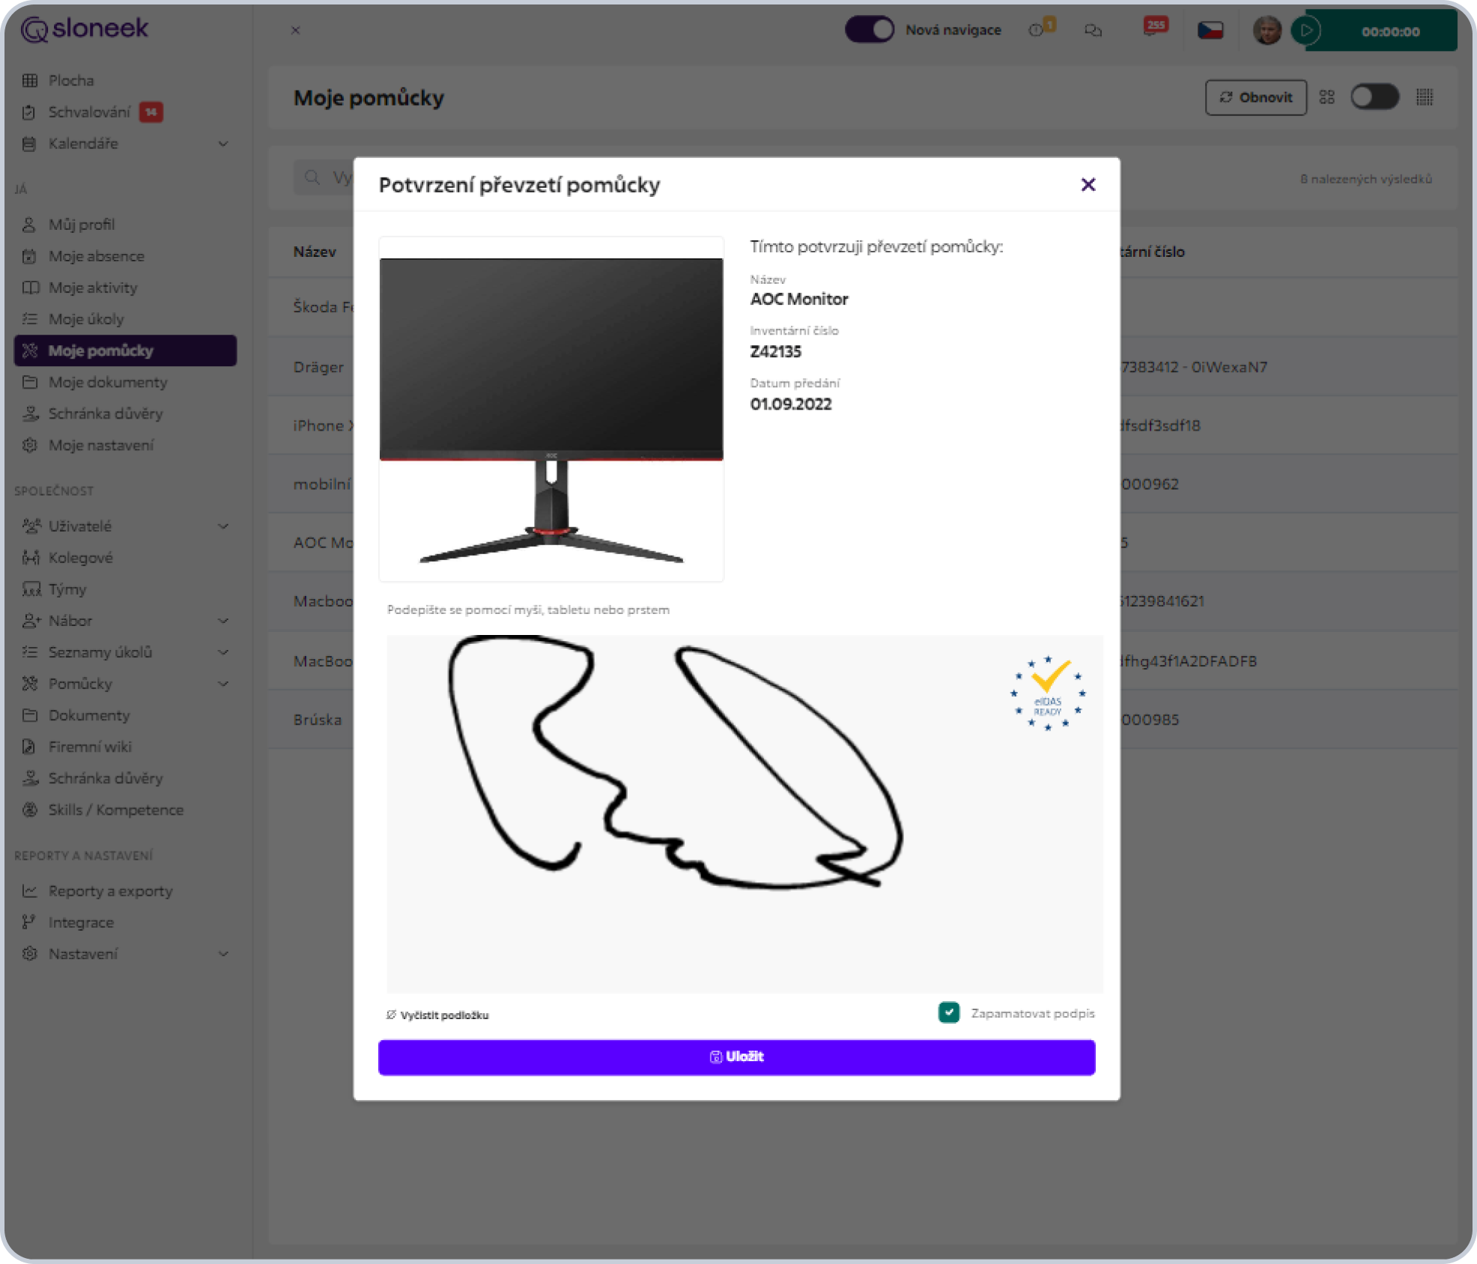This screenshot has width=1477, height=1264.
Task: Expand the Nábor chevron
Action: point(223,620)
